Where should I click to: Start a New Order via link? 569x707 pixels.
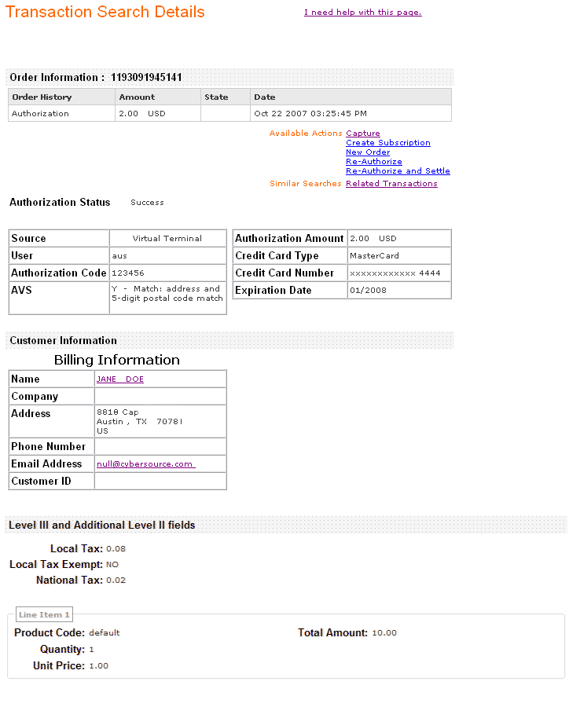point(368,152)
